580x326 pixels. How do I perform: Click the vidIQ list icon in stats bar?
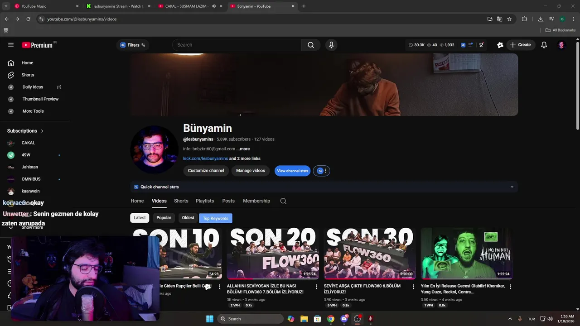coord(471,45)
